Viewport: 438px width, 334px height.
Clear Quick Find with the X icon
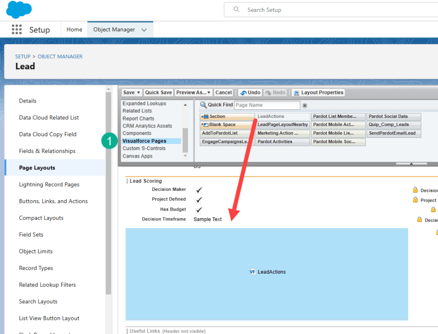(305, 105)
